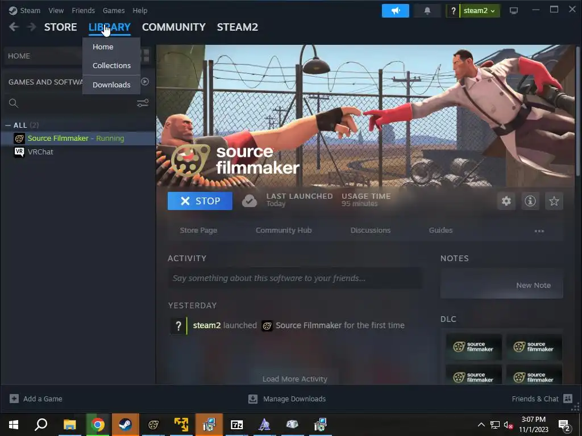Click the Manage Downloads arrow icon
Image resolution: width=582 pixels, height=436 pixels.
pyautogui.click(x=253, y=399)
